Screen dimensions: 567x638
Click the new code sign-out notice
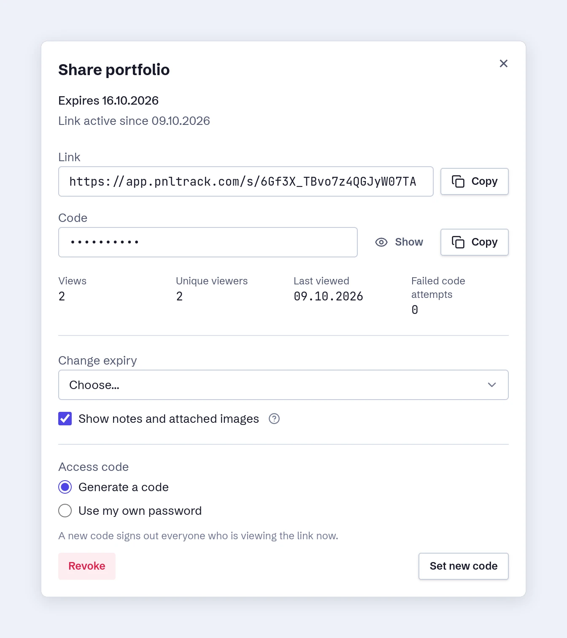tap(198, 536)
